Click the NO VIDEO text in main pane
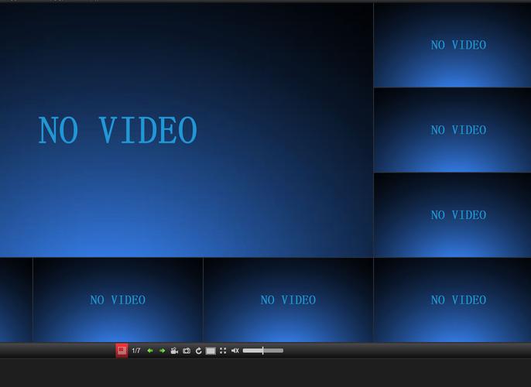The image size is (531, 387). tap(118, 131)
